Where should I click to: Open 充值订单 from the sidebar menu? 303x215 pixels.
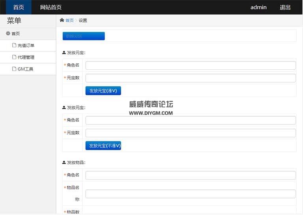[28, 46]
